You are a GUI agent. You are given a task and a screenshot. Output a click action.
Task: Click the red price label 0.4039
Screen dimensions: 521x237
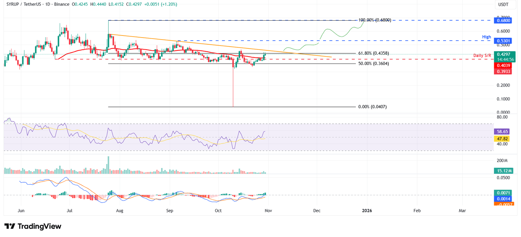point(503,65)
